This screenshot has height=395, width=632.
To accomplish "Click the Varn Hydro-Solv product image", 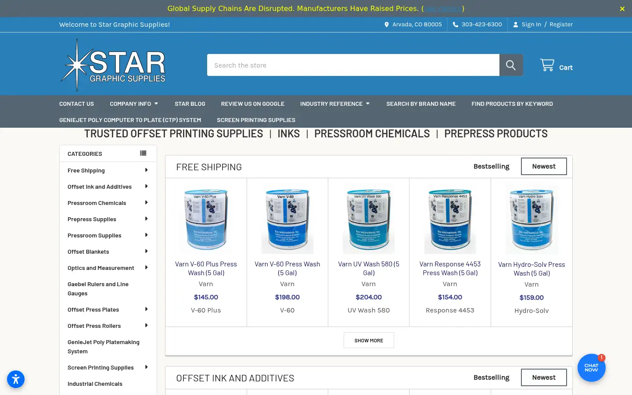I will pyautogui.click(x=531, y=219).
